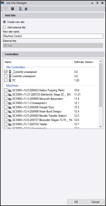Click the Cancel button

click(x=95, y=202)
